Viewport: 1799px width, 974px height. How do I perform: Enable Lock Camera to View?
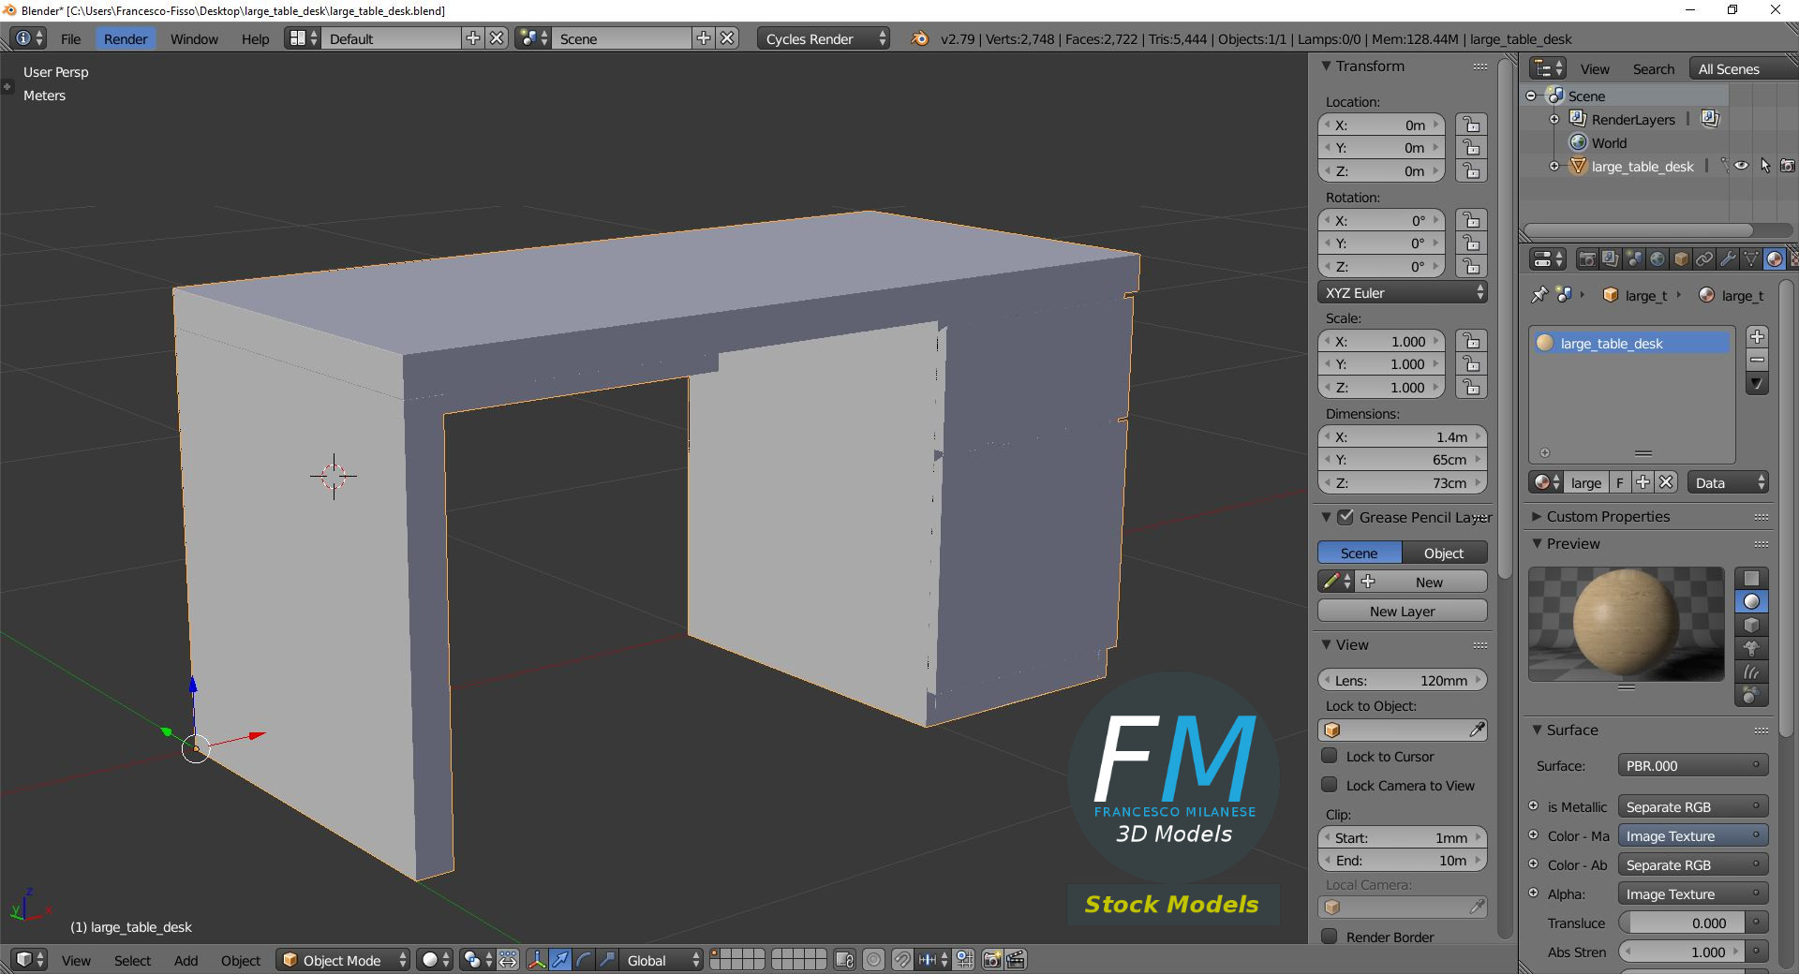tap(1329, 786)
